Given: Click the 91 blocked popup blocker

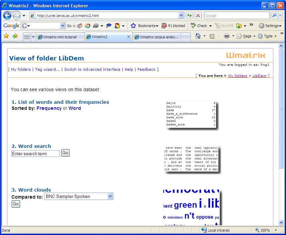Looking at the screenshot, I should pos(173,26).
